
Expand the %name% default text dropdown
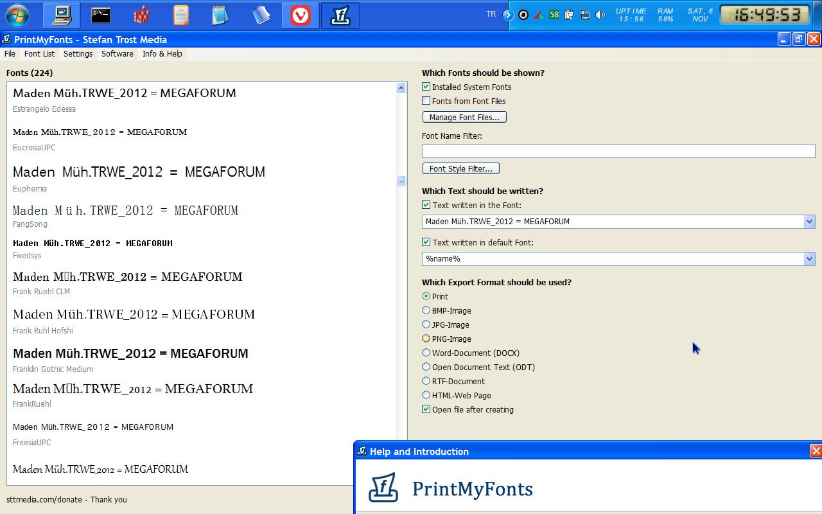(809, 259)
